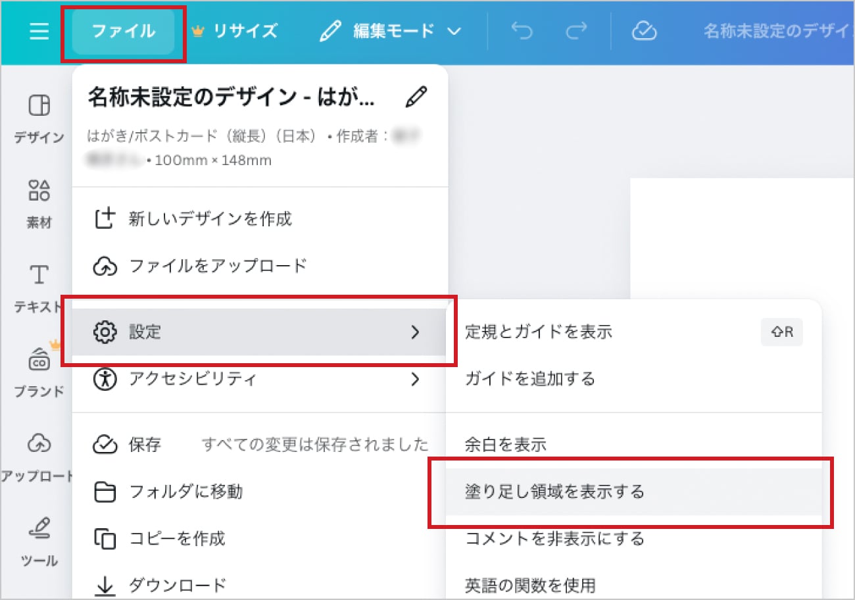
Task: Click the pencil icon to rename the design
Action: point(416,96)
